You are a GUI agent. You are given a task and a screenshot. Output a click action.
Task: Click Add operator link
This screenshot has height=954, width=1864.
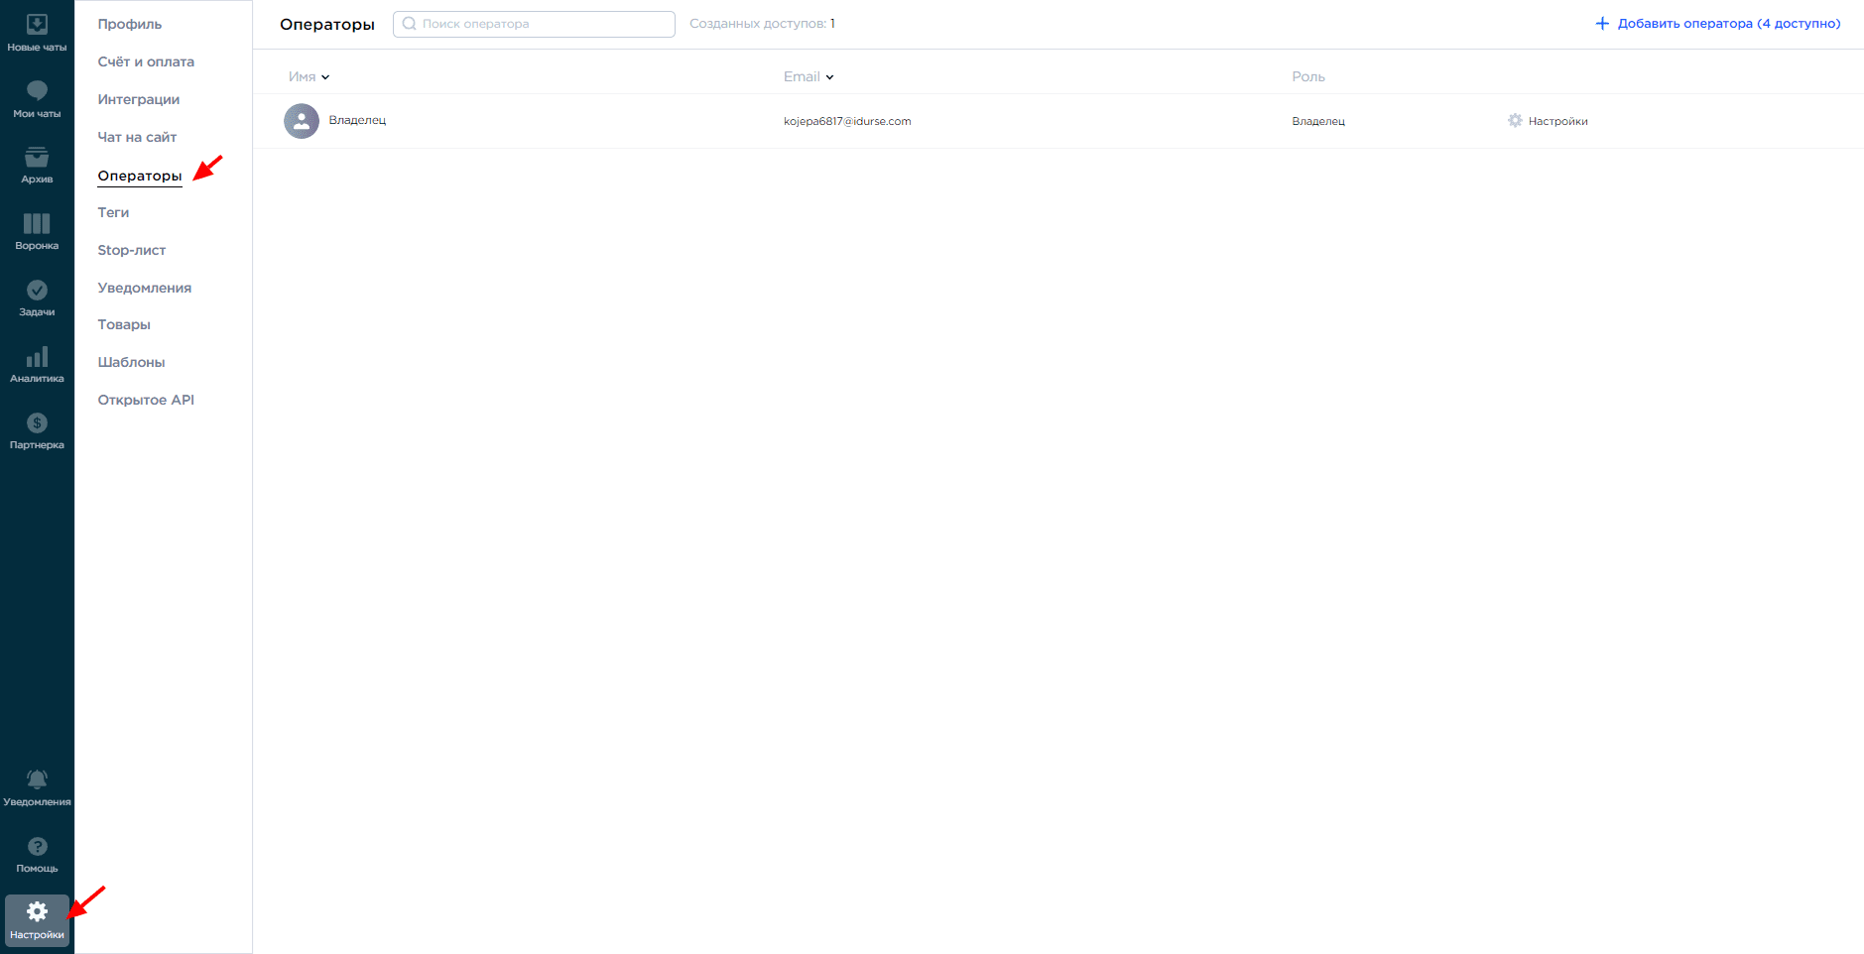click(x=1717, y=24)
